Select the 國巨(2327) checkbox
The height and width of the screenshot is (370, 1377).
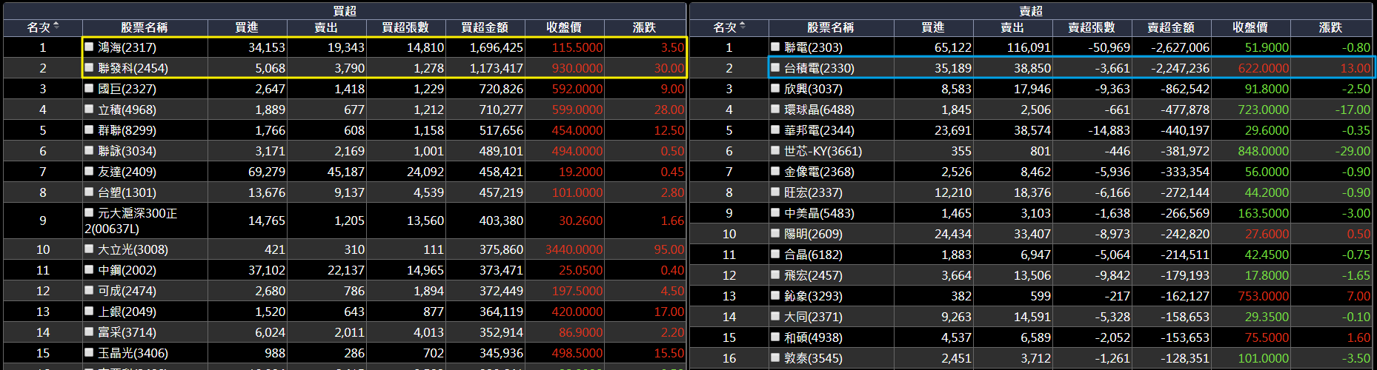89,88
